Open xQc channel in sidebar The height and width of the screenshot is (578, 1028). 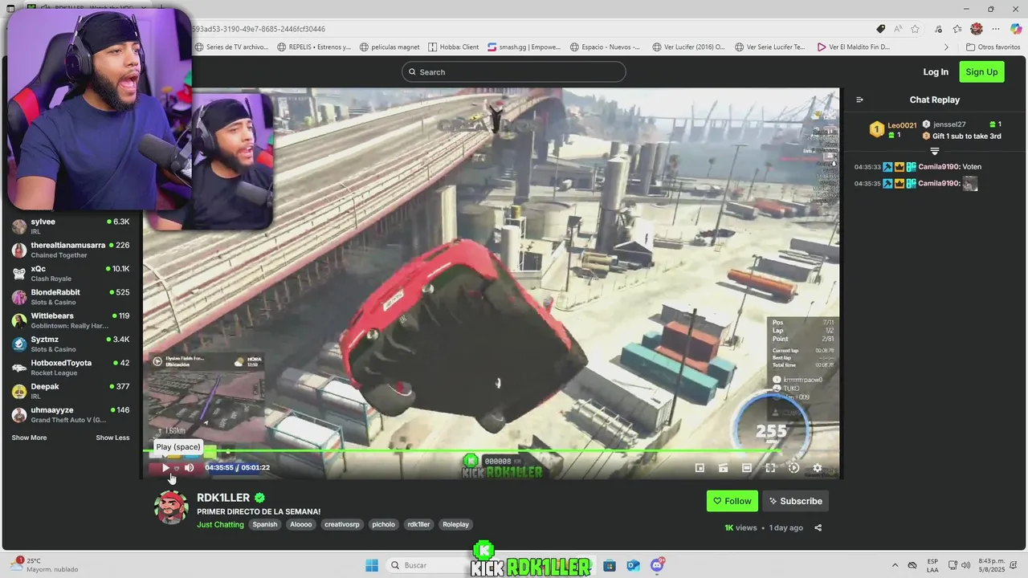tap(71, 273)
